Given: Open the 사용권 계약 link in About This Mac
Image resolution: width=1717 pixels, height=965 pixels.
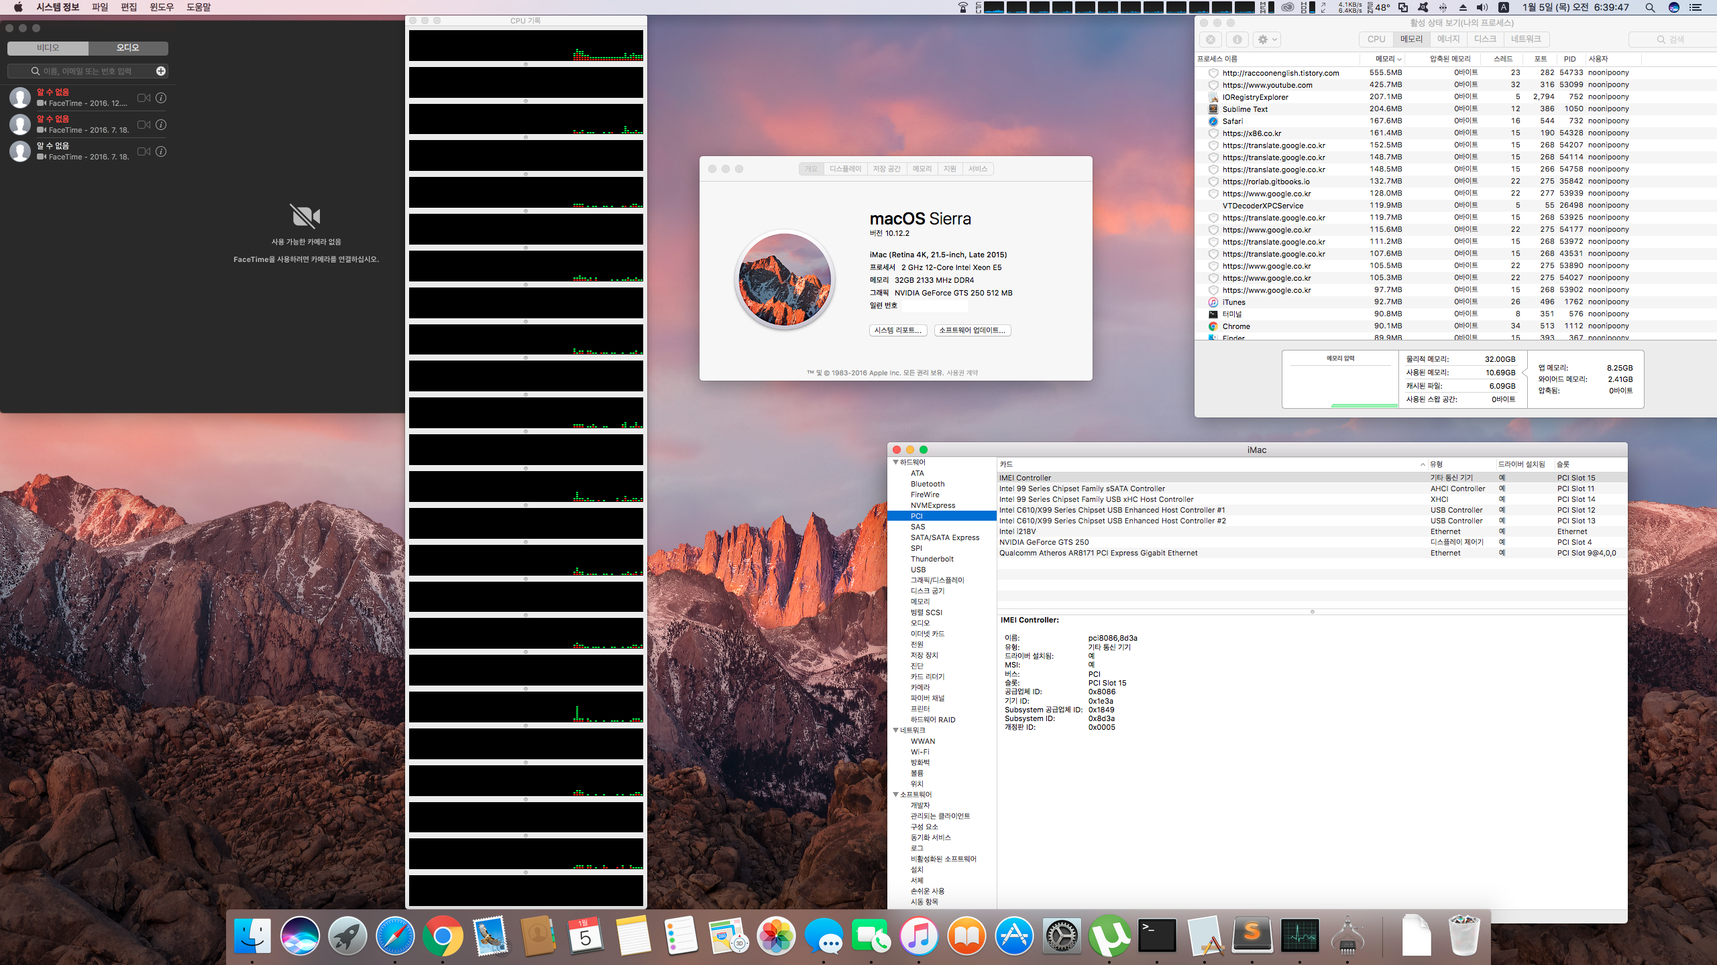Looking at the screenshot, I should pos(962,373).
